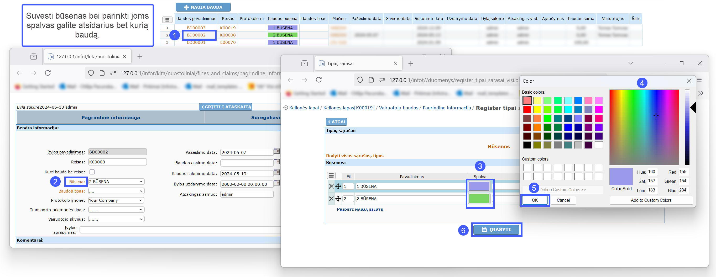Open the Vairuotojo skyrius dropdown

(116, 219)
